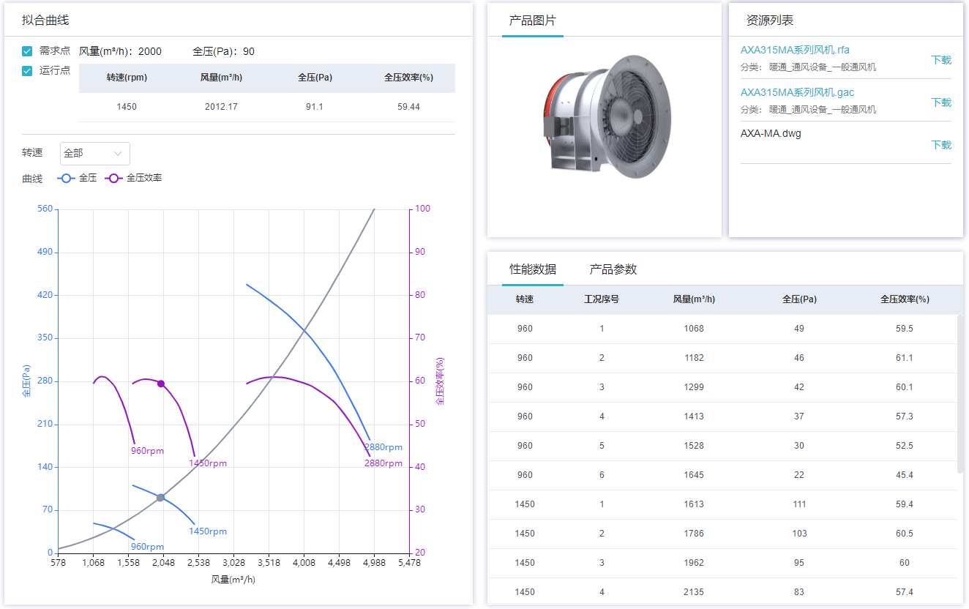Click the fan product image

[x=605, y=116]
